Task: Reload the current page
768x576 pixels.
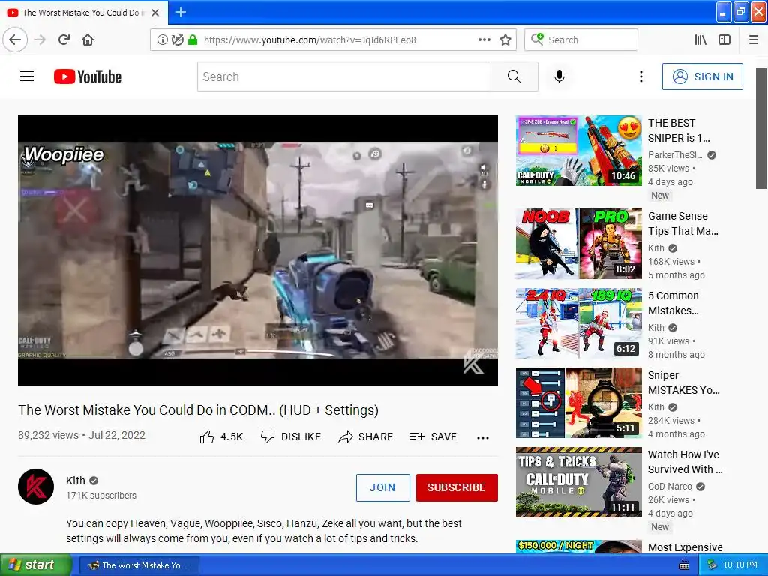Action: click(x=64, y=40)
